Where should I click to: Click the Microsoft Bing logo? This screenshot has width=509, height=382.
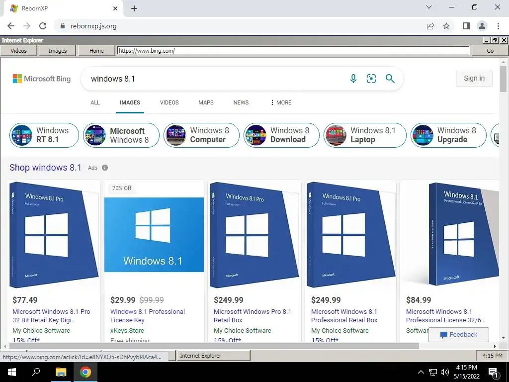pos(42,79)
